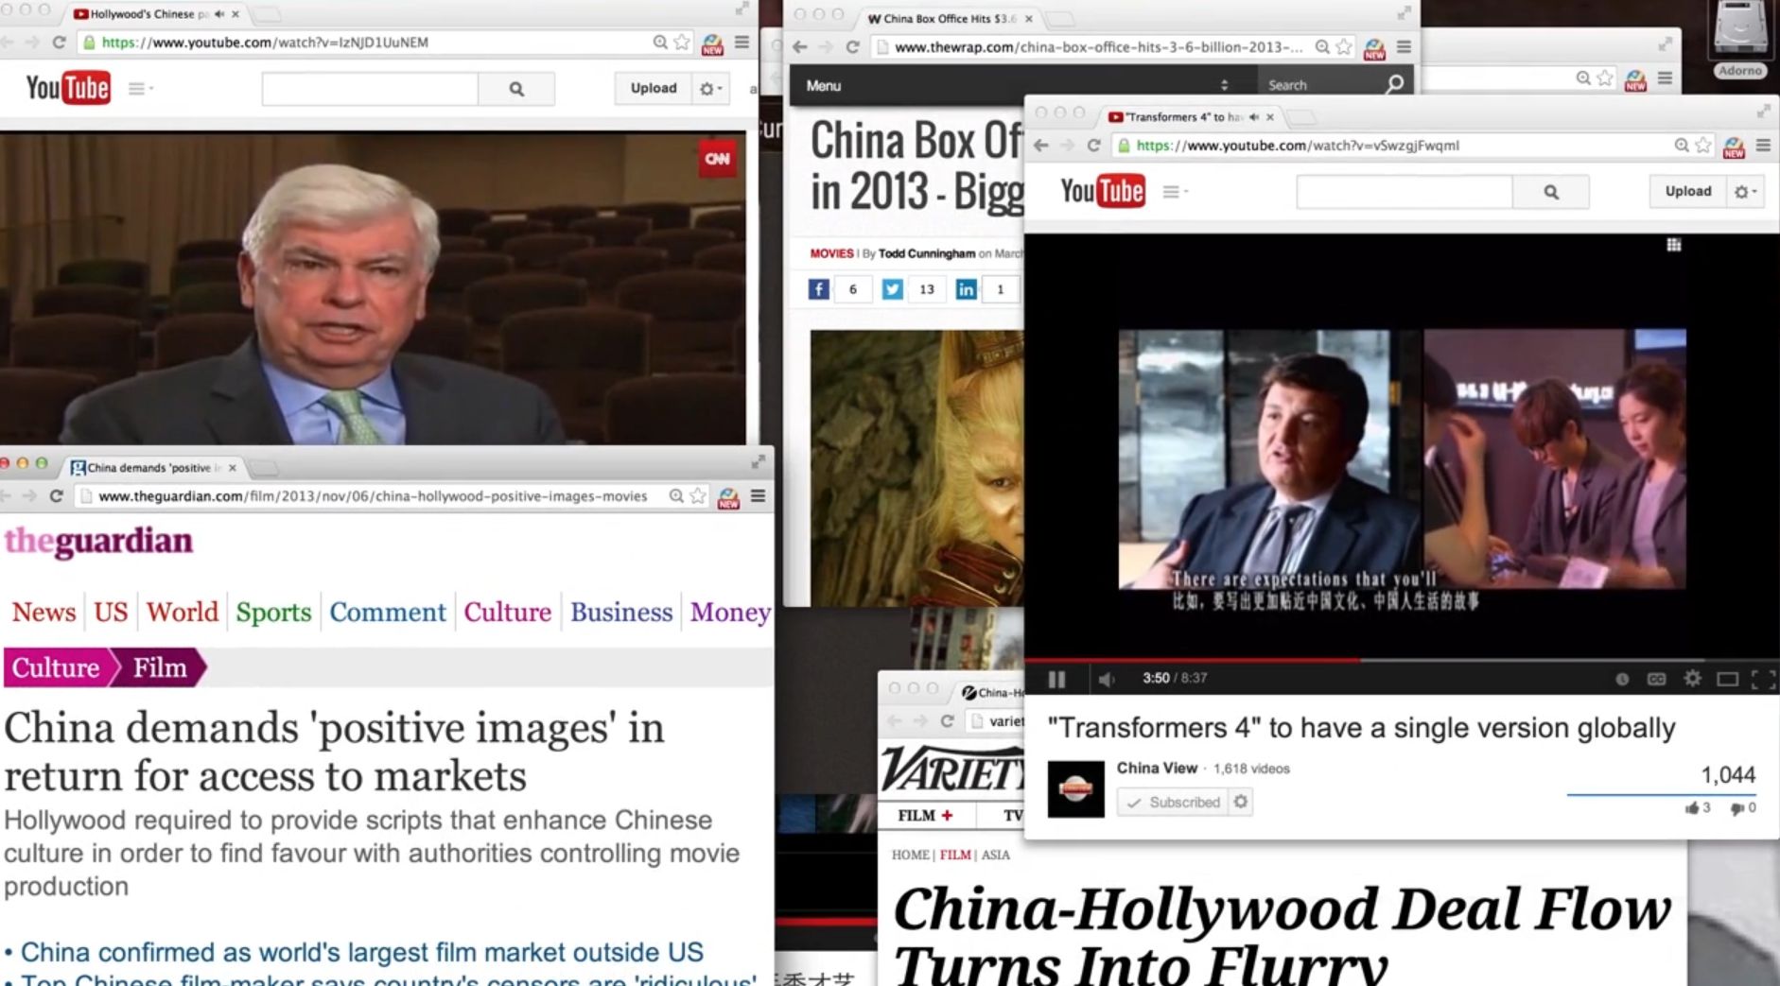The height and width of the screenshot is (986, 1780).
Task: Share The Wrap article on LinkedIn
Action: tap(966, 289)
